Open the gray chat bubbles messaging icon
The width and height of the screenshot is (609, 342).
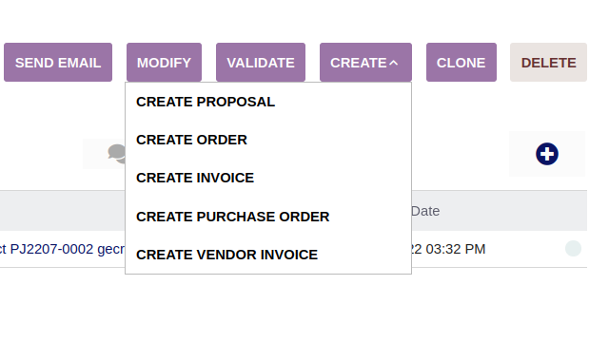[116, 154]
